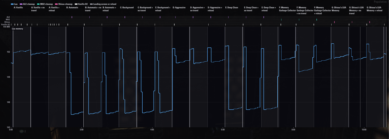Screen dimensions: 389x139
Task: Click the 6:00 time axis label
Action: coord(223,130)
